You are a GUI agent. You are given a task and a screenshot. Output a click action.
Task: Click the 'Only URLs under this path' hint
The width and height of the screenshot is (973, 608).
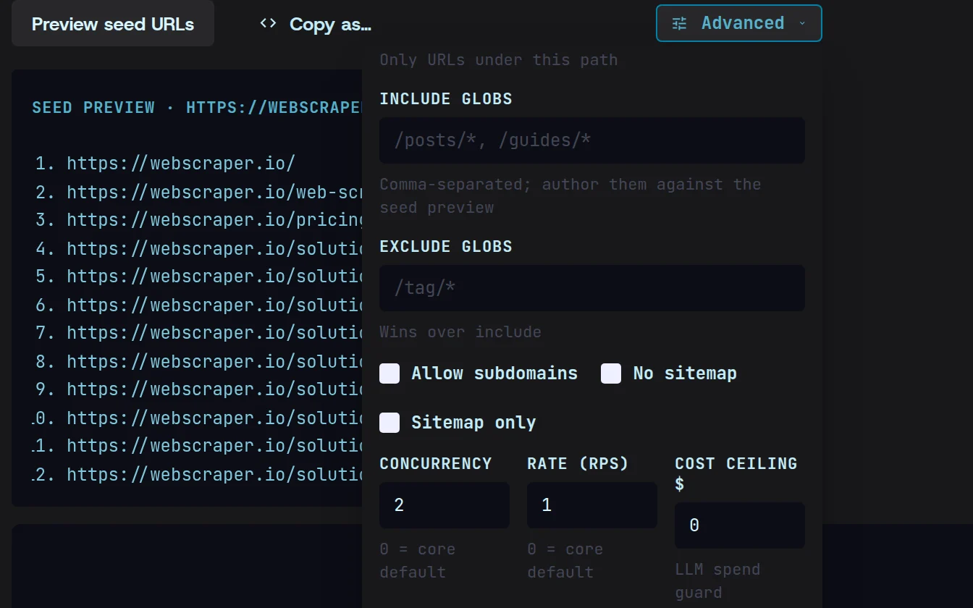(499, 60)
